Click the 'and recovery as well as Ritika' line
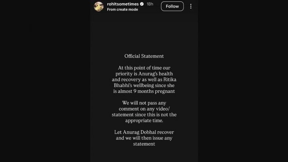Viewport: 288px width, 162px height. point(144,80)
